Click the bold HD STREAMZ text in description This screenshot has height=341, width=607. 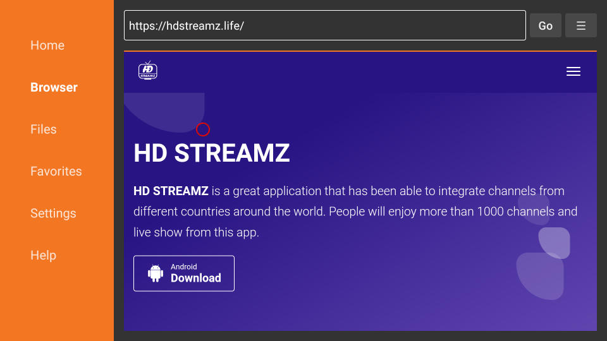click(x=171, y=191)
